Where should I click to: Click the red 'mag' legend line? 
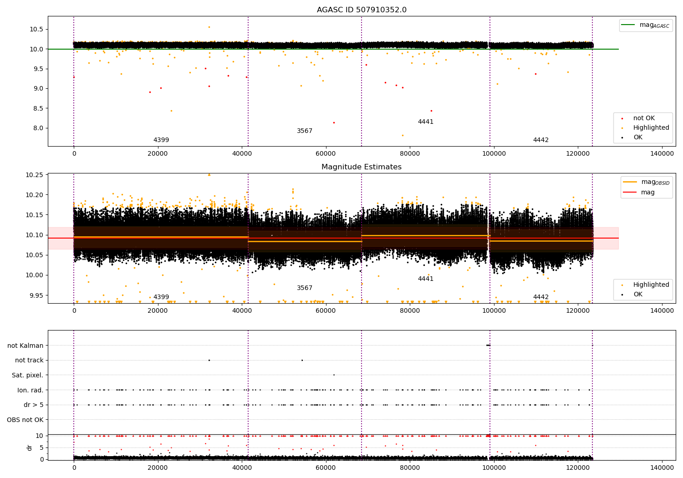coord(630,192)
